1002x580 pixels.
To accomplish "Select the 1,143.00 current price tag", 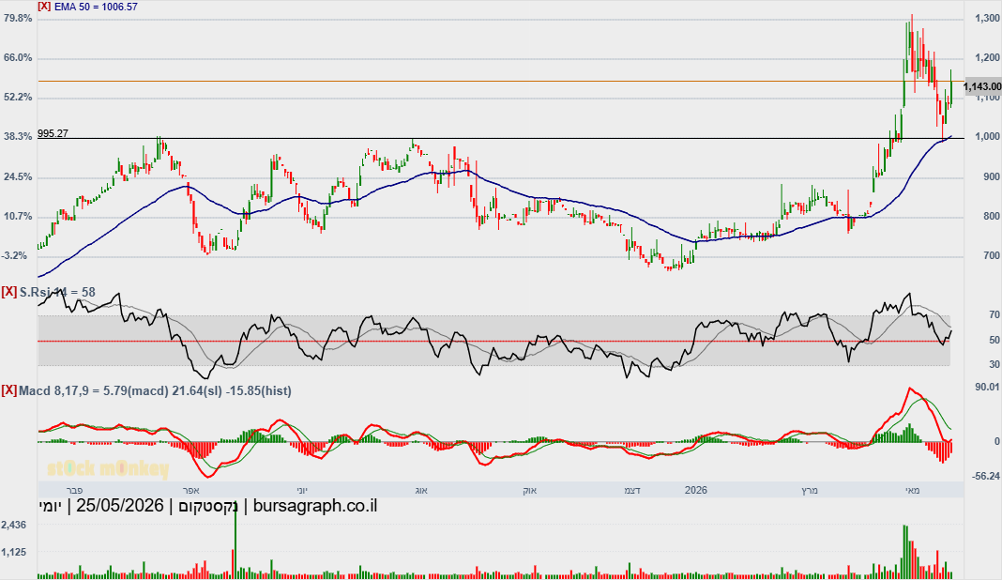I will click(x=982, y=86).
